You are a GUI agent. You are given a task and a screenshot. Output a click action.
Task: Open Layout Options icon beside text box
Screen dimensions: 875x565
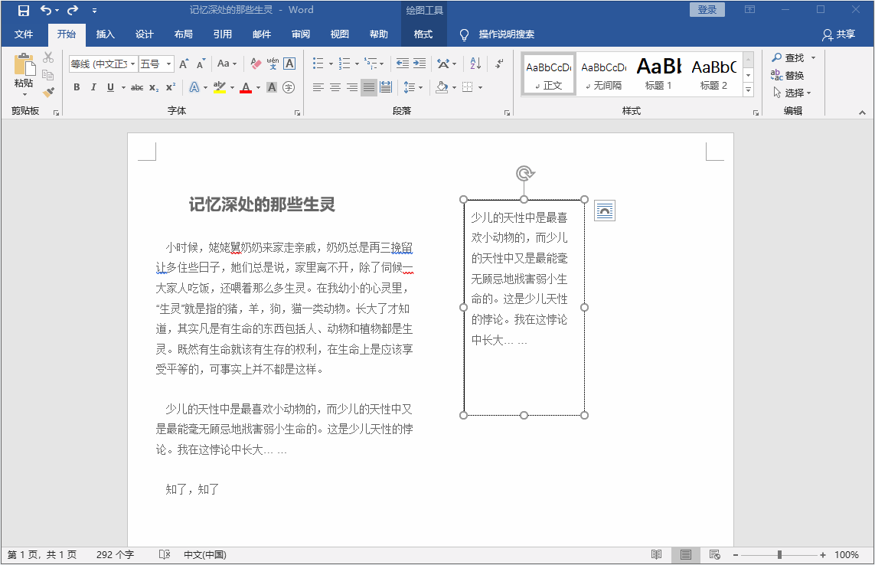[605, 211]
